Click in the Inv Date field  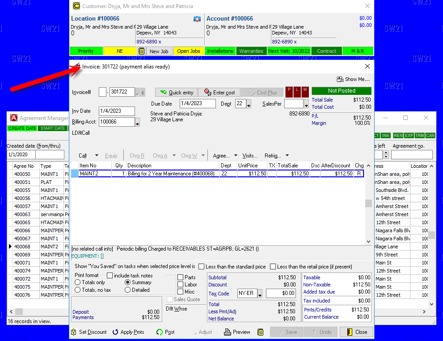[x=116, y=111]
